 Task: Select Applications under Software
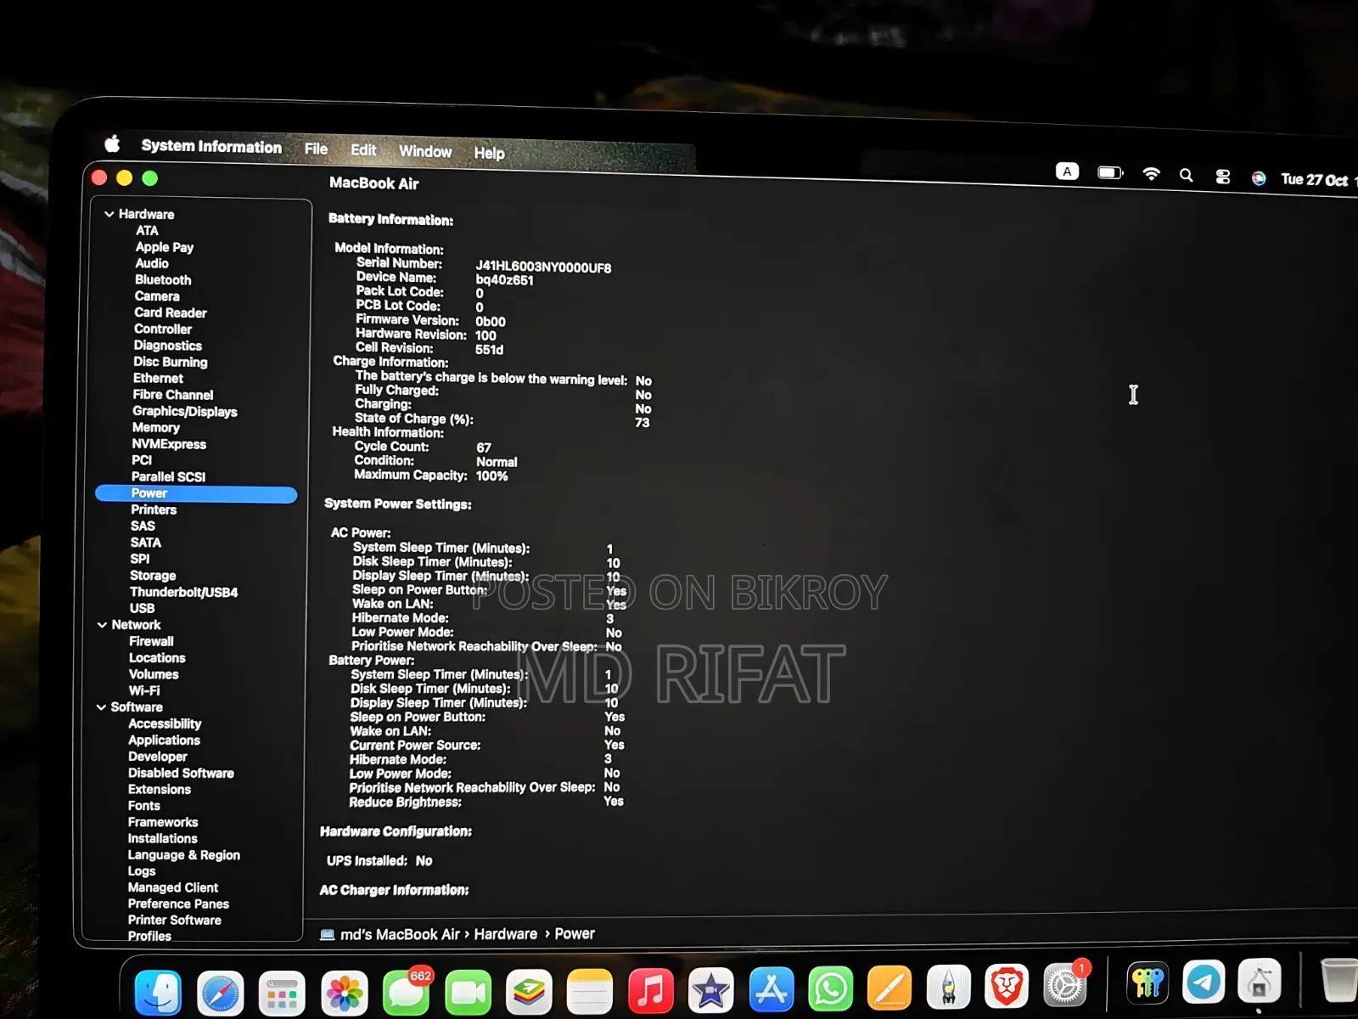[x=164, y=740]
